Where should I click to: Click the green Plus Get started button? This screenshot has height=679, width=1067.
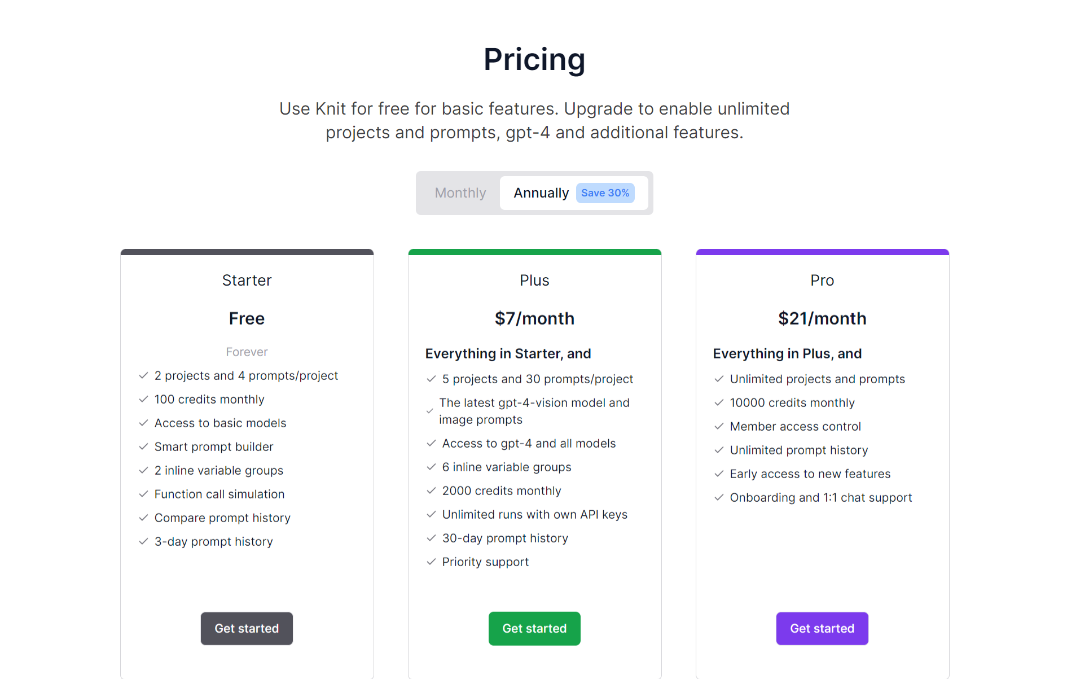point(534,628)
